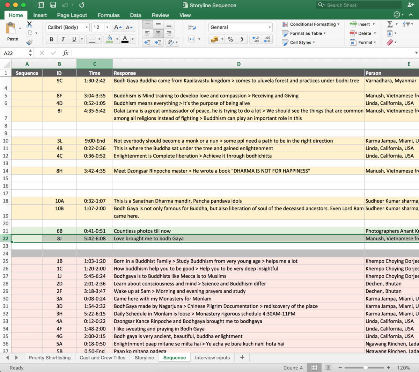Screen dimensions: 419x372
Task: Click the AutoSum sigma icon
Action: point(390,24)
